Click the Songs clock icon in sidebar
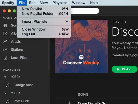The image size is (138, 104). pyautogui.click(x=5, y=25)
